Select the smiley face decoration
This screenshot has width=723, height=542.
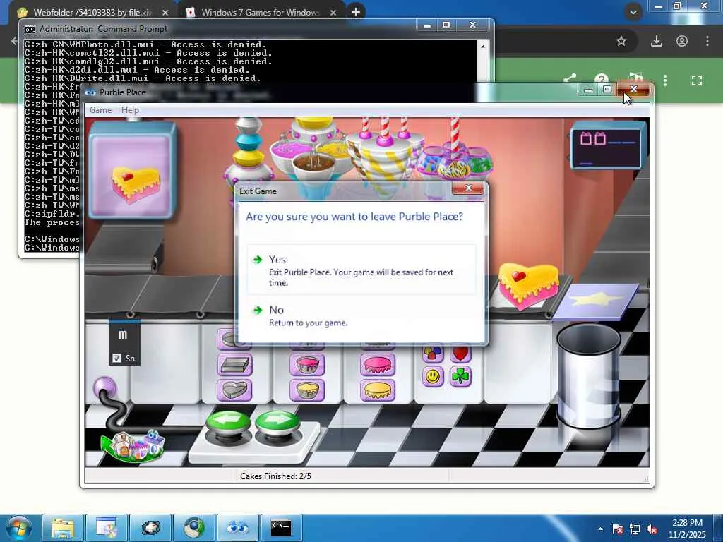(x=433, y=377)
